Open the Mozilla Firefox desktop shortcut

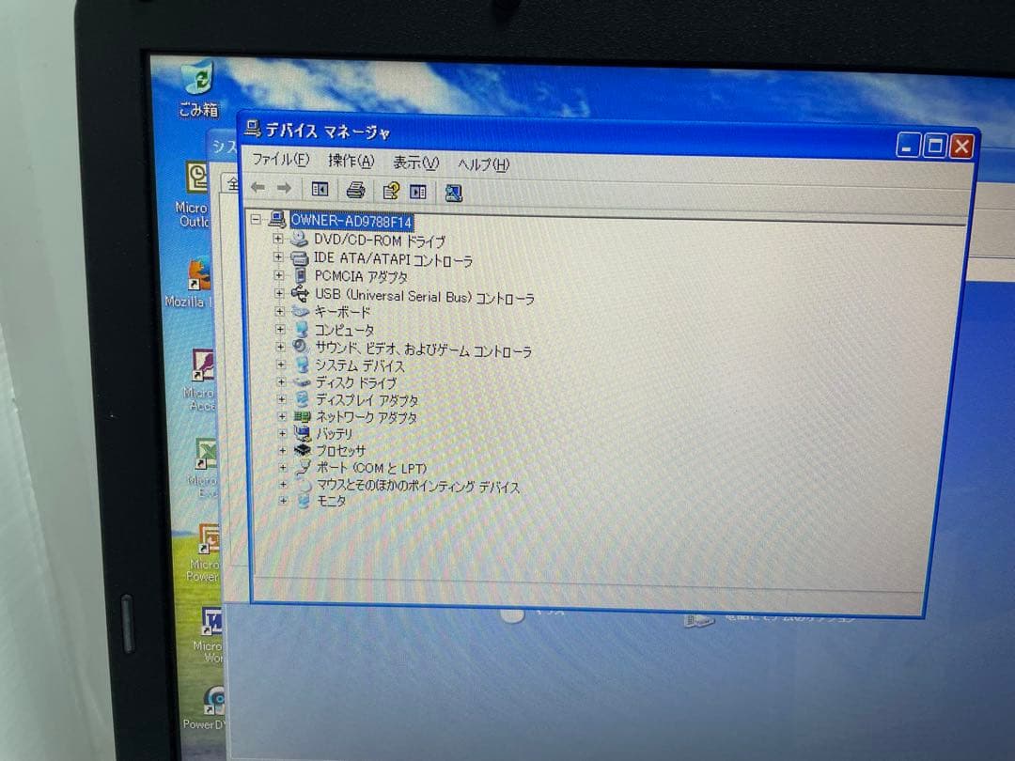click(x=192, y=283)
